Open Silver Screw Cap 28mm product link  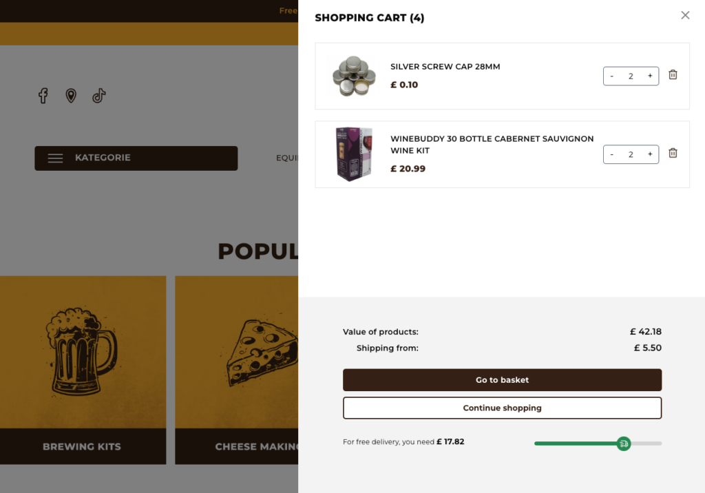(x=445, y=67)
